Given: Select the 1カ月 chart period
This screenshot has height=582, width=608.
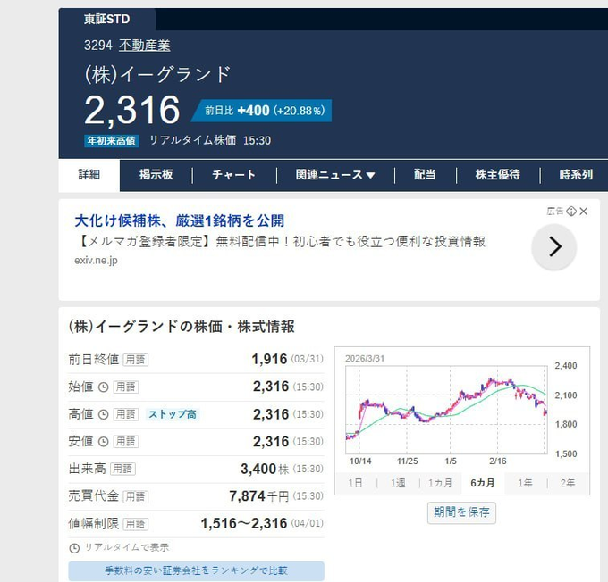Looking at the screenshot, I should click(x=440, y=483).
